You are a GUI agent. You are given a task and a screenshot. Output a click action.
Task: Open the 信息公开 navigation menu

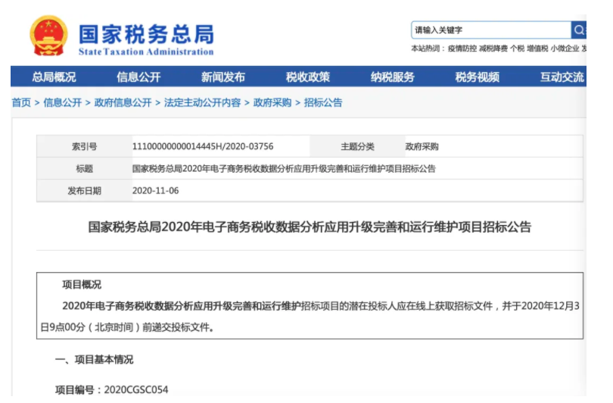point(138,77)
